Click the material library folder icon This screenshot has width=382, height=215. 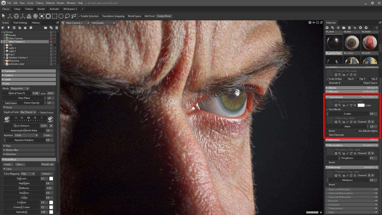click(x=344, y=27)
